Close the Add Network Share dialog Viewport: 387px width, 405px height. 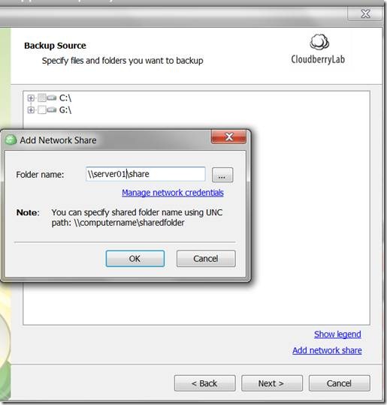point(228,136)
